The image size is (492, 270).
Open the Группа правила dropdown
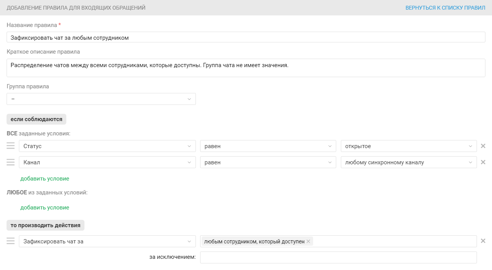click(x=101, y=99)
